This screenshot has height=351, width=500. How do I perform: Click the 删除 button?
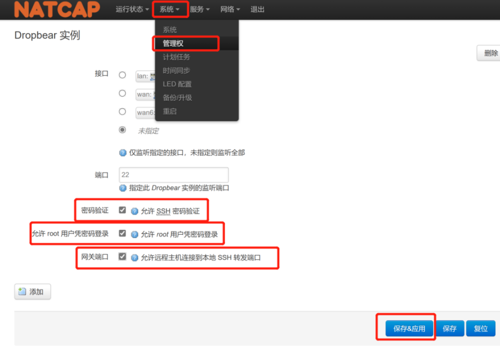pos(489,53)
